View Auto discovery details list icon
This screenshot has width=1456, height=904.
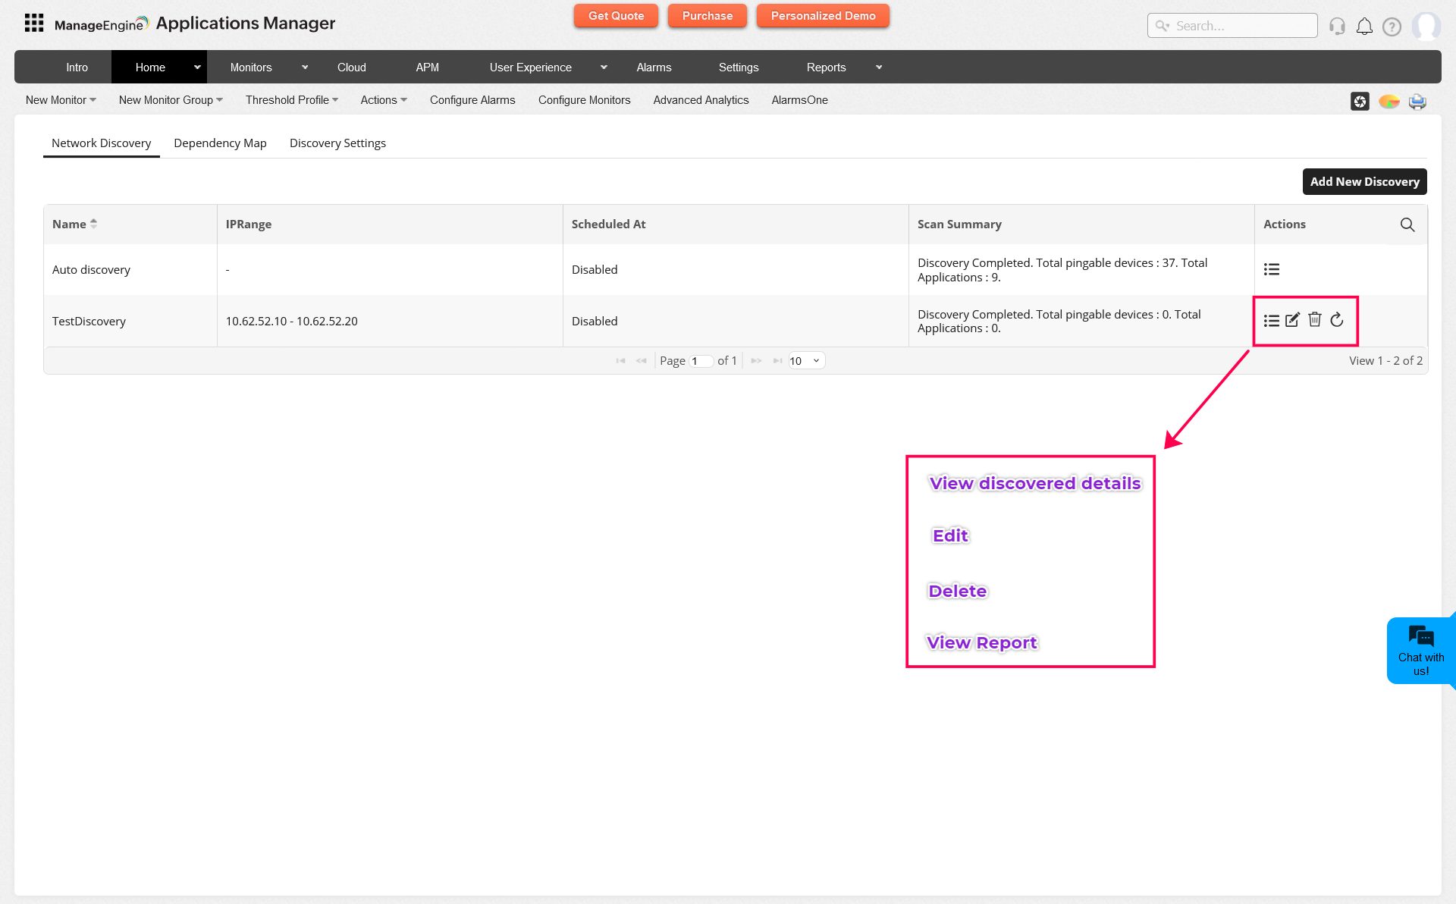tap(1272, 269)
